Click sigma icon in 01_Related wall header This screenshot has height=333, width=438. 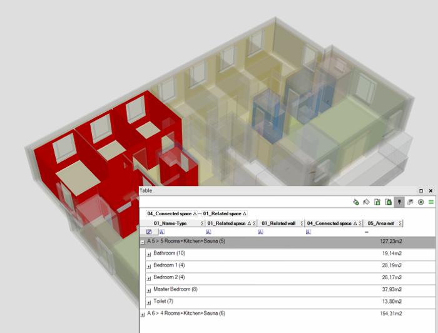pos(302,223)
